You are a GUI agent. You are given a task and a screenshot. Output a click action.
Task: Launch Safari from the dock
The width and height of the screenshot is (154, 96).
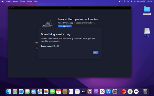click(21, 91)
